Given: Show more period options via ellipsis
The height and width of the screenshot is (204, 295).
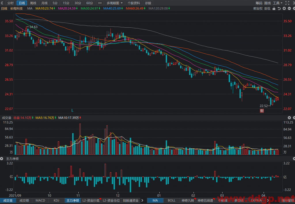Looking at the screenshot, I should pos(100,3).
